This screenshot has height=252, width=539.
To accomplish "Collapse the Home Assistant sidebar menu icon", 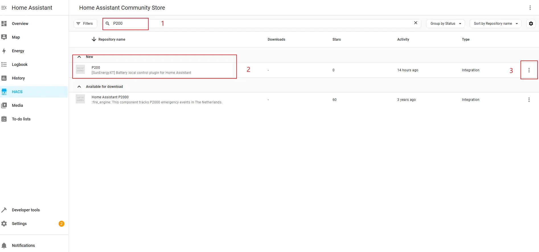I will tap(4, 8).
